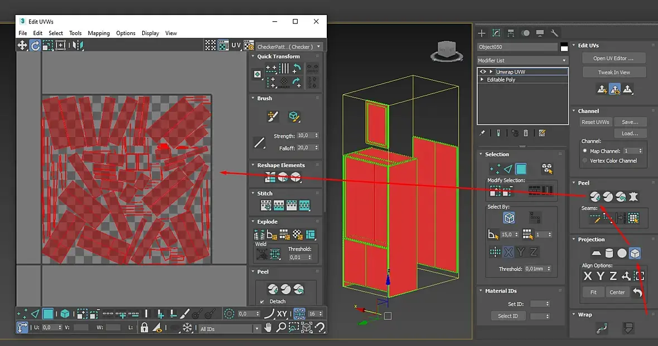Open the Modifier List dropdown
The width and height of the screenshot is (658, 346).
pyautogui.click(x=522, y=60)
